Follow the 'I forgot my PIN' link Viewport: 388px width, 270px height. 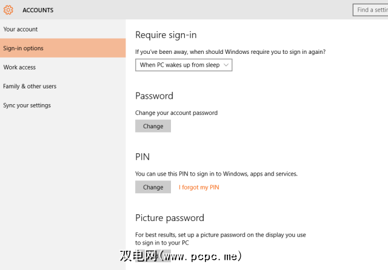coord(199,187)
